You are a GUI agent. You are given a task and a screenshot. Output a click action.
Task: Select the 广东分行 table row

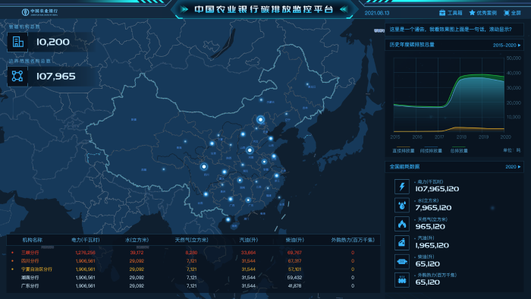coord(193,286)
